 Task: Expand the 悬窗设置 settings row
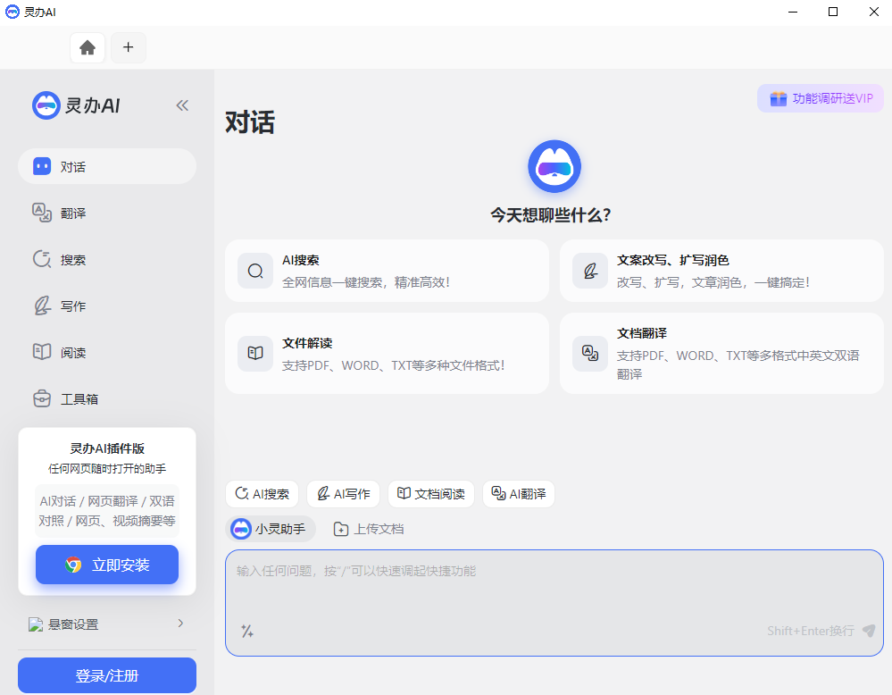click(107, 624)
